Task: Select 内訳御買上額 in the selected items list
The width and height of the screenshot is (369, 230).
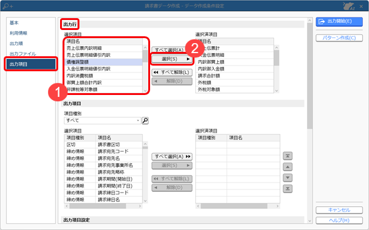Action: coord(235,62)
